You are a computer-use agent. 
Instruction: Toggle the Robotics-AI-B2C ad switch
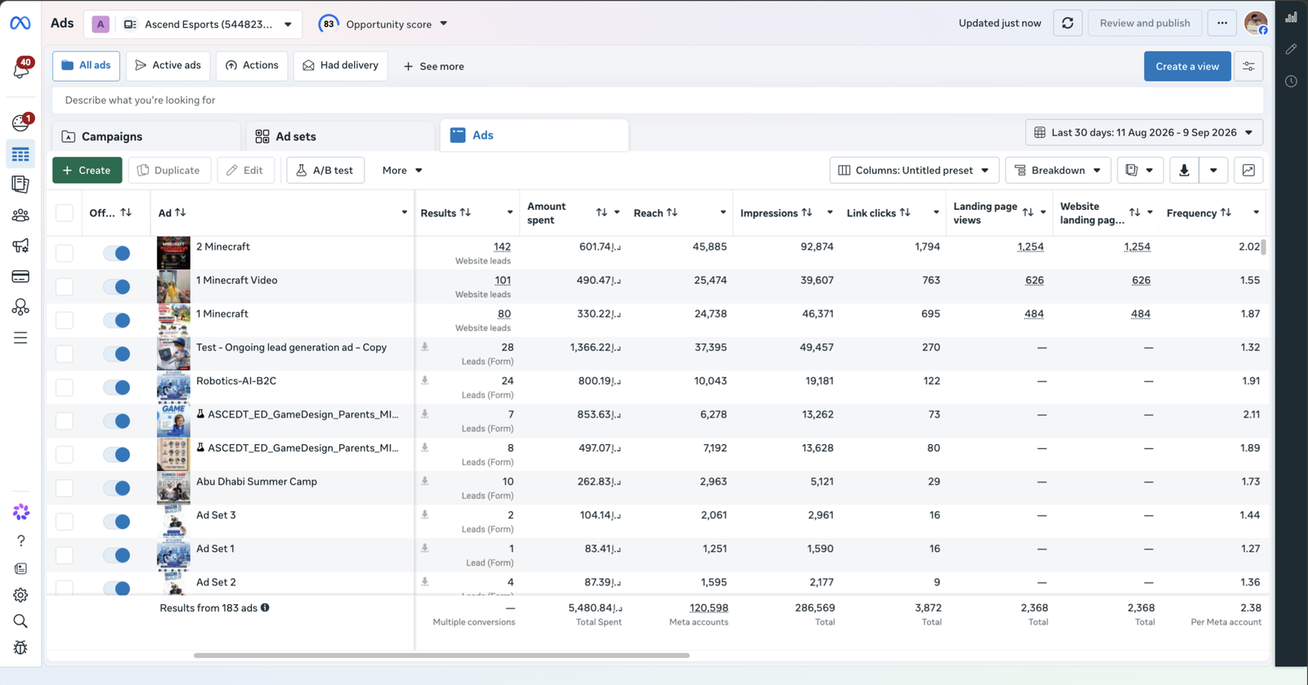pos(117,387)
